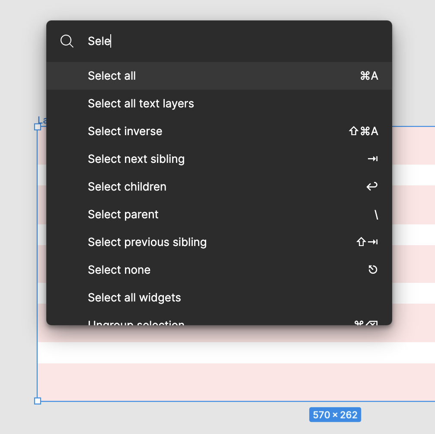Click partially visible 'Ungroup selection' item
The height and width of the screenshot is (434, 435).
click(x=136, y=322)
